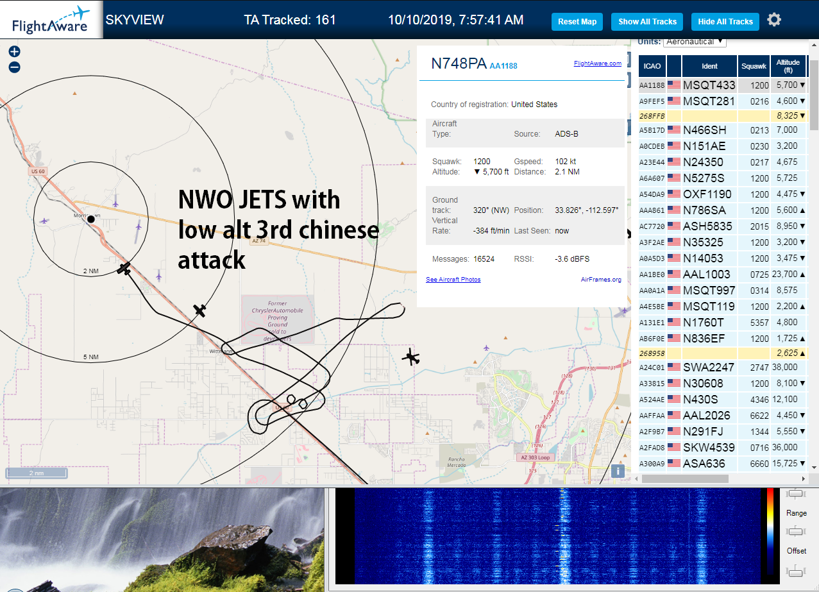Select flight ASH5835 in the table
The height and width of the screenshot is (592, 819).
coord(723,226)
